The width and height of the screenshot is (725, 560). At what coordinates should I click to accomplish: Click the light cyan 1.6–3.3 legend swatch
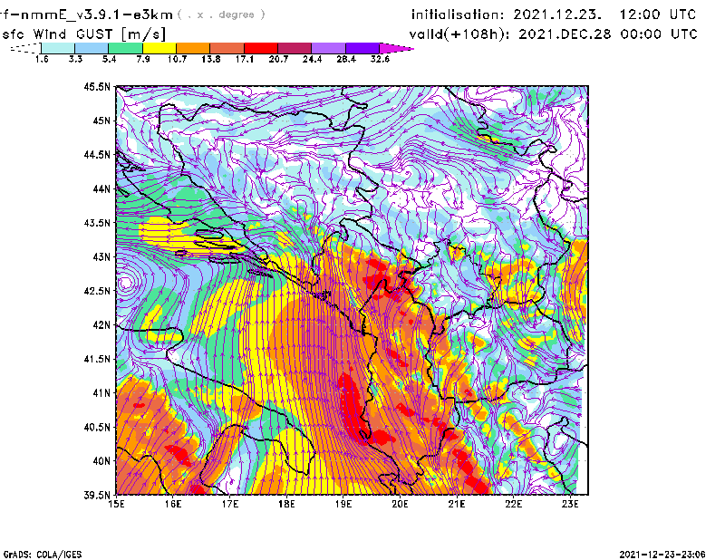(x=58, y=48)
